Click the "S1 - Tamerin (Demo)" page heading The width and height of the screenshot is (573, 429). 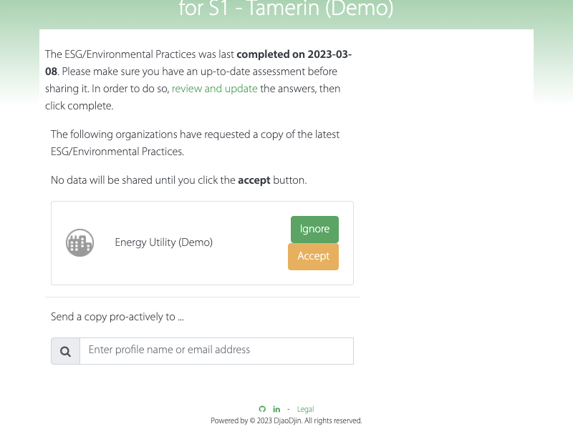(x=286, y=10)
